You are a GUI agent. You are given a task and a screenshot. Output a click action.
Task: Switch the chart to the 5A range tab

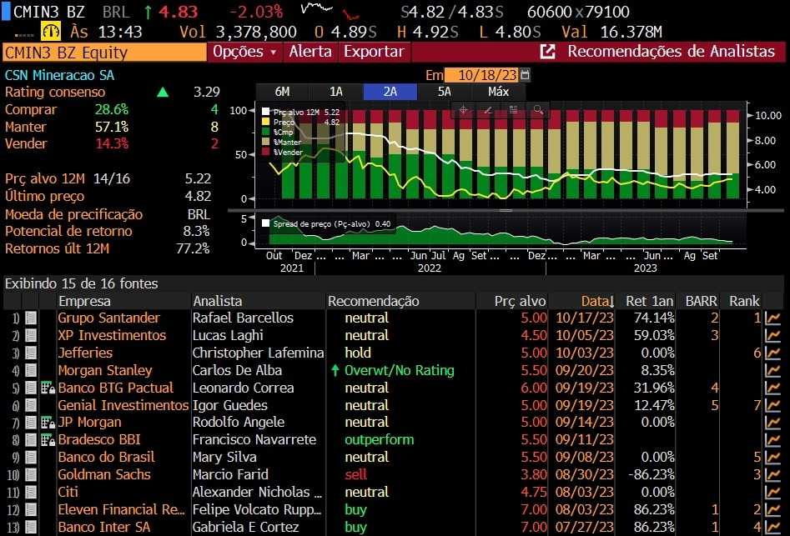444,92
